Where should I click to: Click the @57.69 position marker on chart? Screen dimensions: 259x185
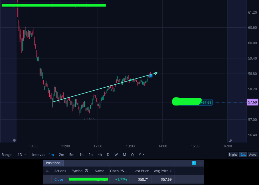[x=205, y=103]
